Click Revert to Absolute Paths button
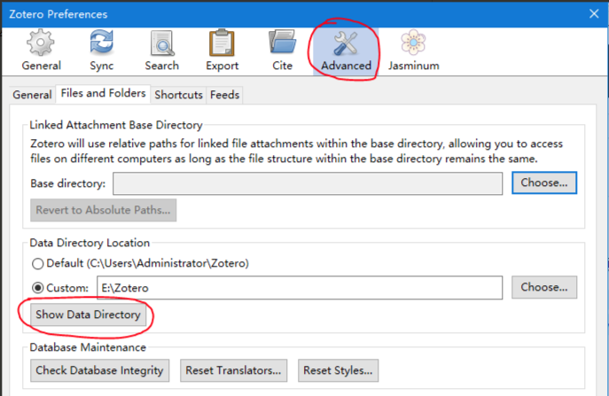The height and width of the screenshot is (396, 609). click(x=104, y=210)
